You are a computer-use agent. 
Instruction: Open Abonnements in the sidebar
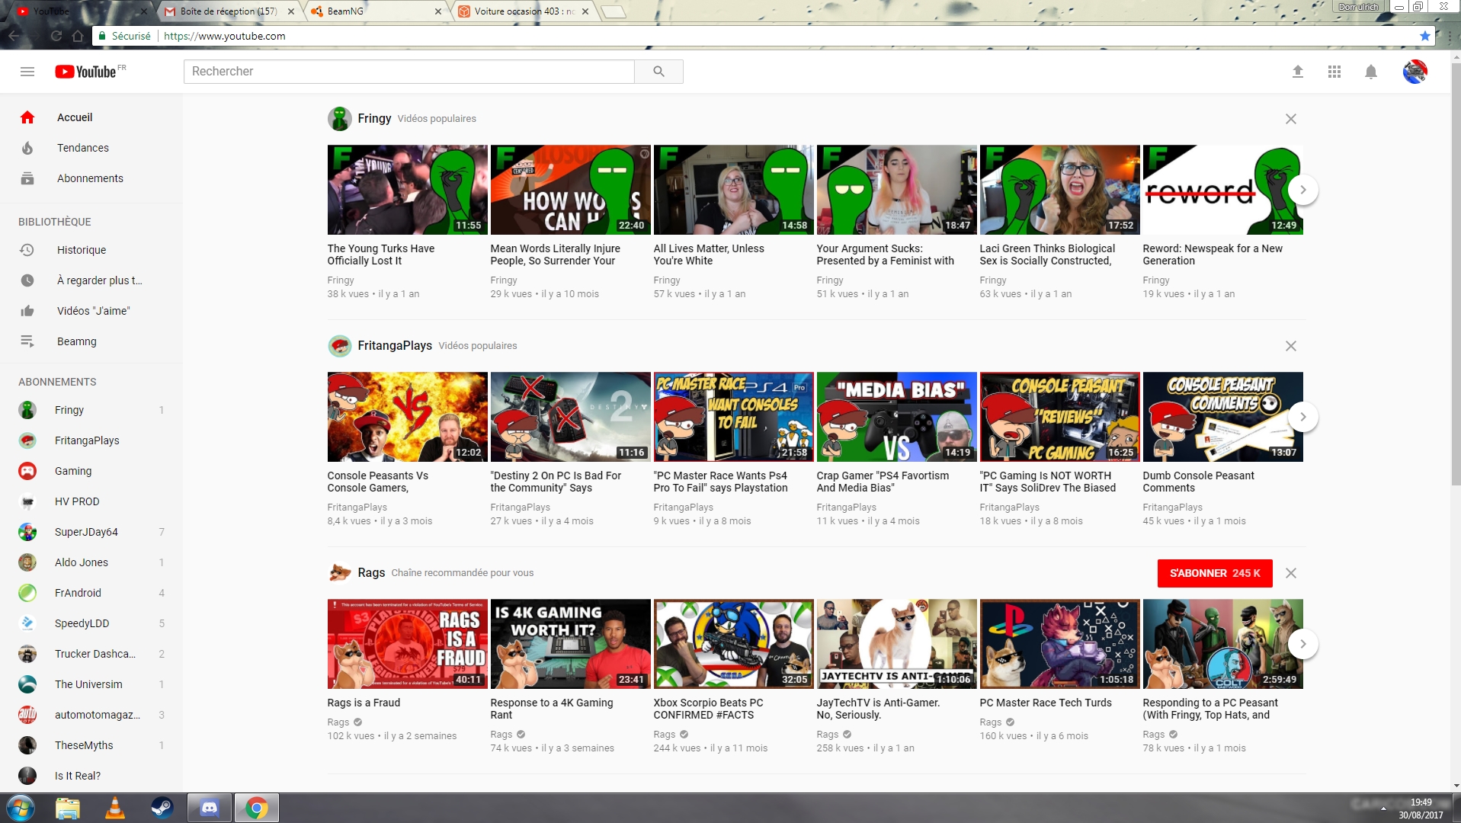pyautogui.click(x=91, y=178)
